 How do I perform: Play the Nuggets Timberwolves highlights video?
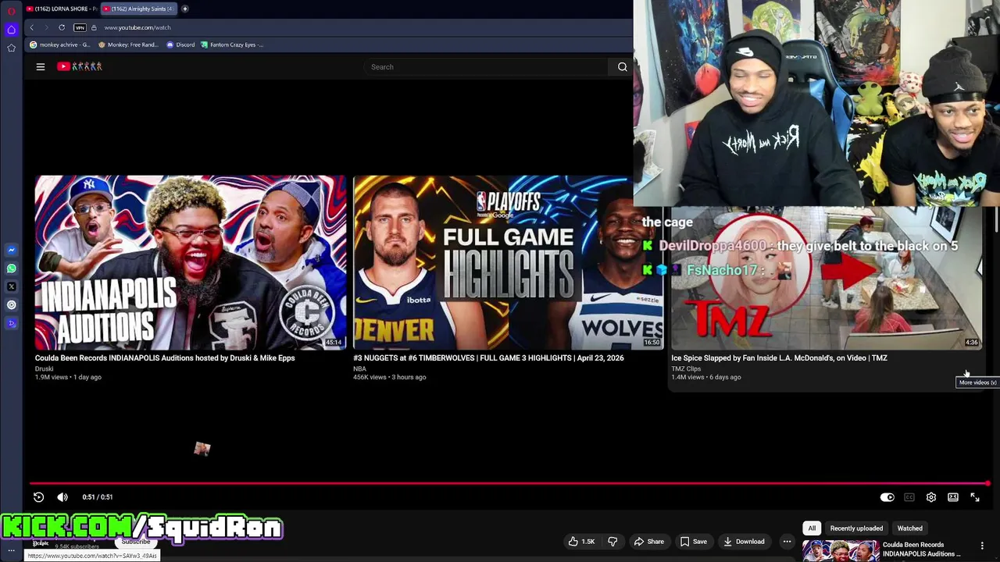point(508,262)
